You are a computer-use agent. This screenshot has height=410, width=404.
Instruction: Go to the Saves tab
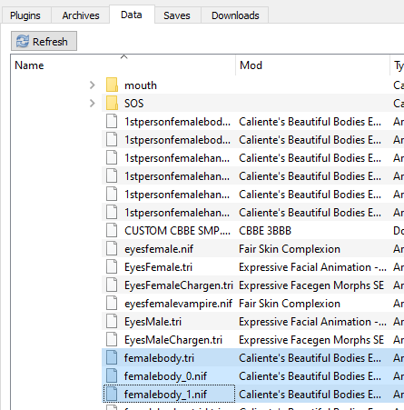point(177,15)
